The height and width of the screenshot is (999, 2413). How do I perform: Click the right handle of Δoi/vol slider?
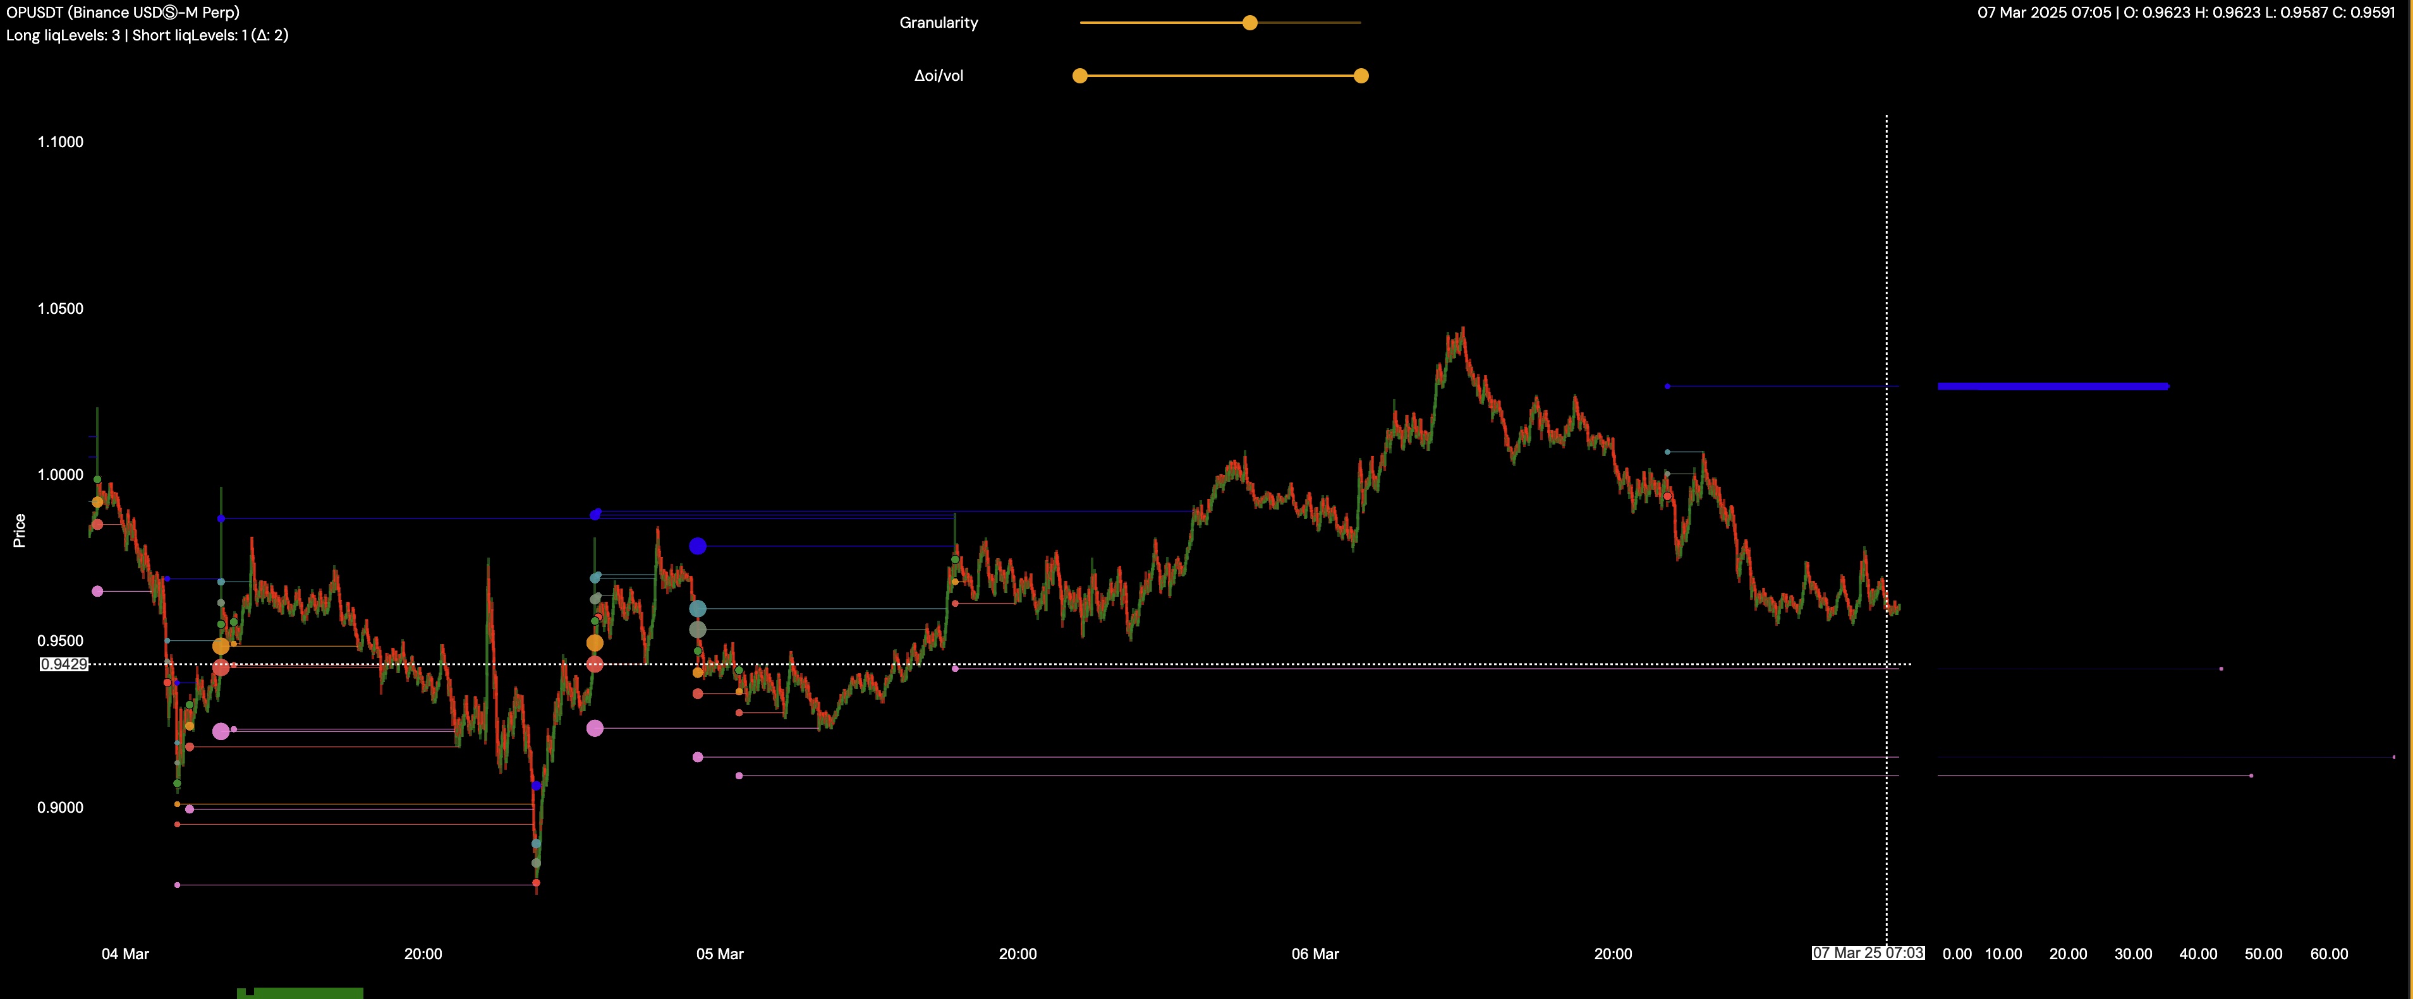point(1361,76)
